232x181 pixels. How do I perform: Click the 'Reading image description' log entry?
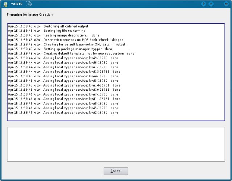click(x=54, y=35)
